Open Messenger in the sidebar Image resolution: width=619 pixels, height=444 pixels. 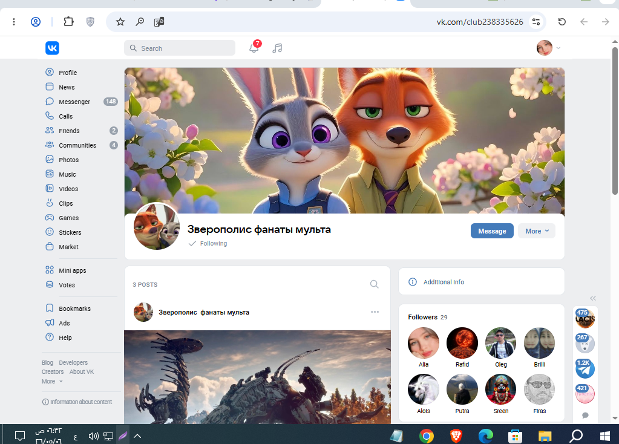pos(74,102)
